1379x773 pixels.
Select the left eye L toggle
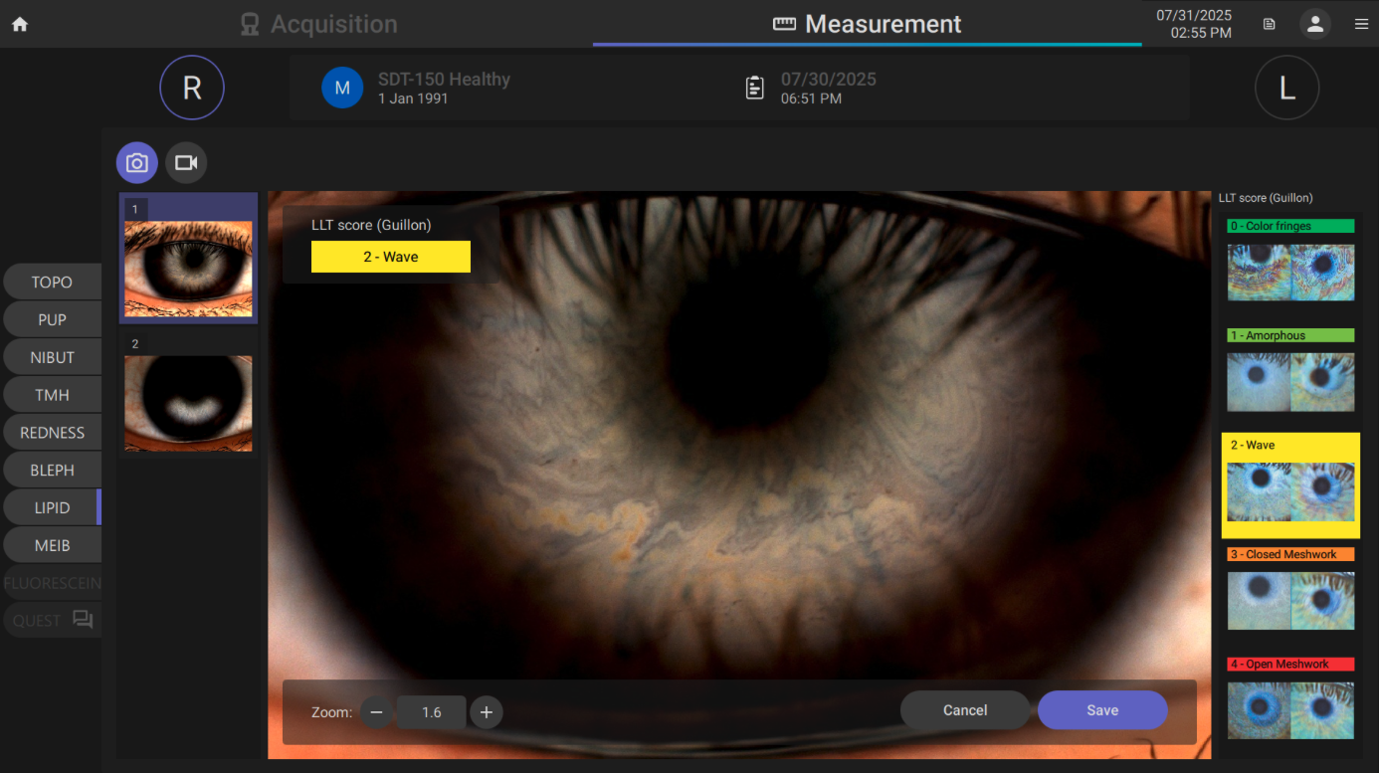(1286, 88)
